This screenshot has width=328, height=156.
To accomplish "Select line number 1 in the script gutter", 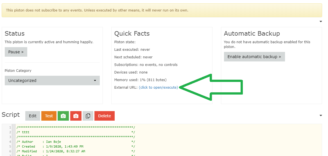I will click(10, 127).
